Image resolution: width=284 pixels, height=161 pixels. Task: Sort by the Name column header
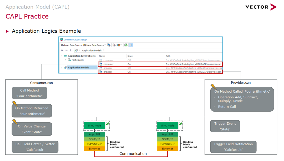click(102, 56)
